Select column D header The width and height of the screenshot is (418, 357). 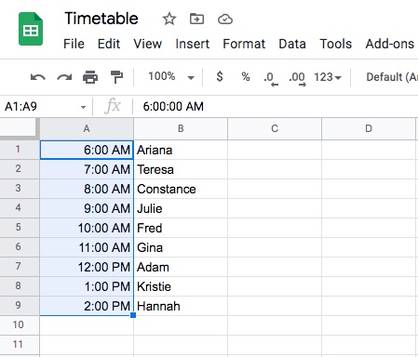point(369,128)
